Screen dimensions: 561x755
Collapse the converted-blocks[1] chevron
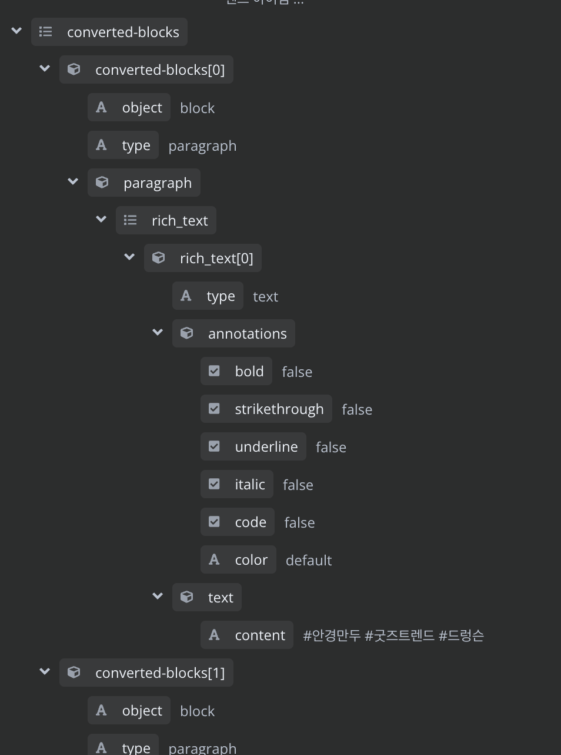pyautogui.click(x=45, y=671)
